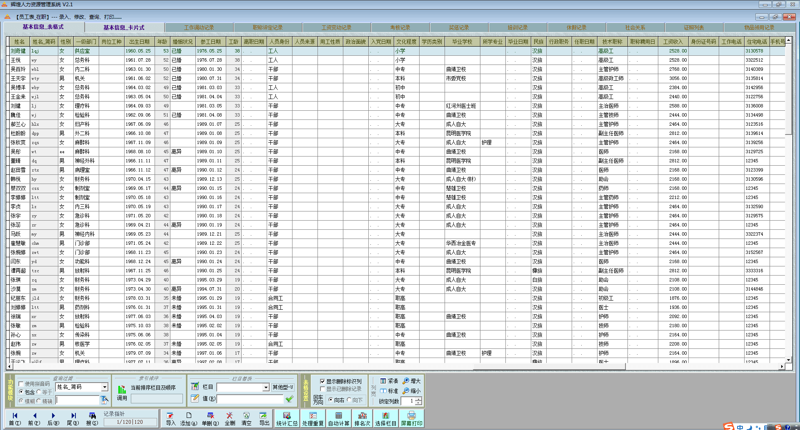Click the Sogou input method S icon

pos(728,426)
